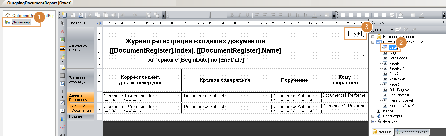446x136 pixels.
Task: Expand the Параметры tree node
Action: point(373,116)
